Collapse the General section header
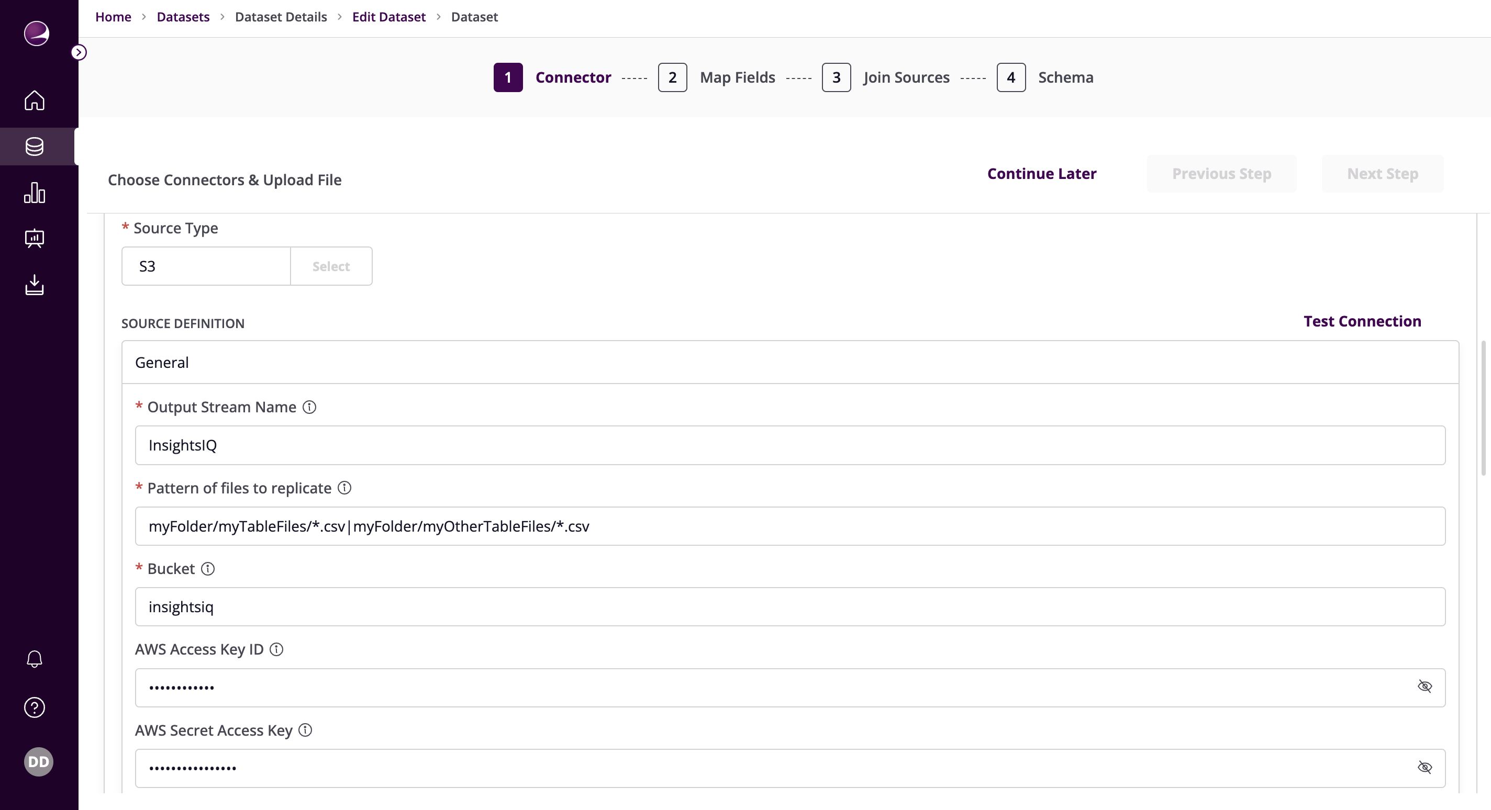1491x810 pixels. (789, 363)
